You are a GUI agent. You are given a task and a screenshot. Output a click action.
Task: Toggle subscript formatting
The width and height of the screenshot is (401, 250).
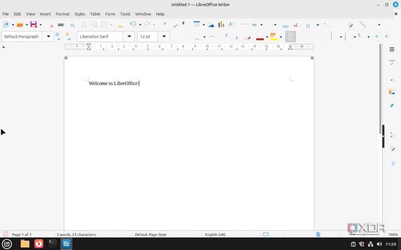tap(237, 38)
